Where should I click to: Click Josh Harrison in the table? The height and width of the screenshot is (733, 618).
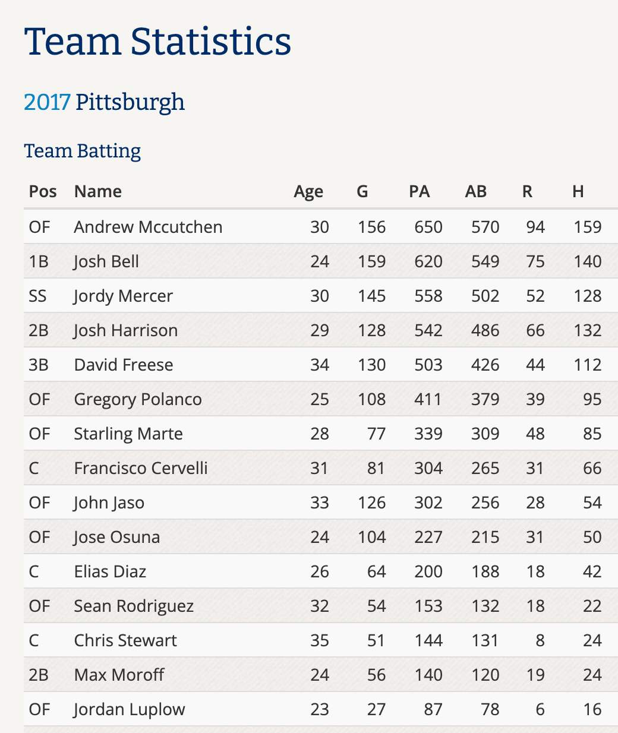click(x=126, y=330)
